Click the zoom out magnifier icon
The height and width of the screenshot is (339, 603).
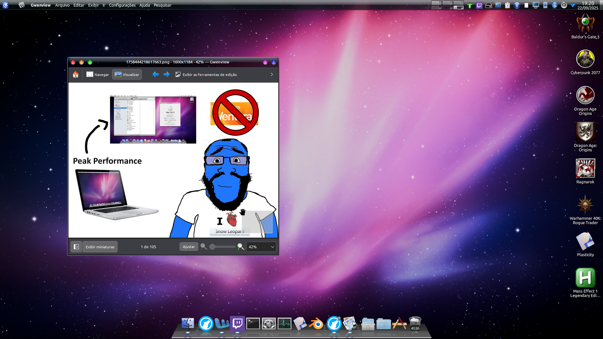pos(204,247)
